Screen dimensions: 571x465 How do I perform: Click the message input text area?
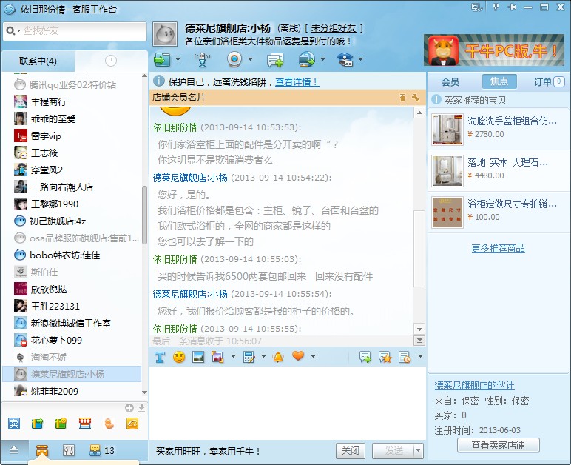[x=287, y=402]
